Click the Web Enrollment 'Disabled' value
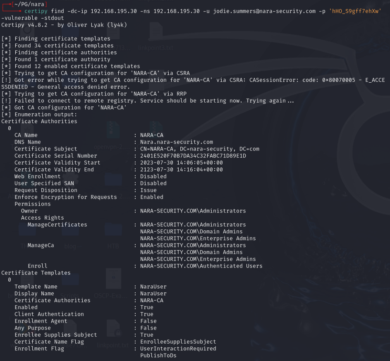Viewport: 390px width, 361px height. pos(153,177)
